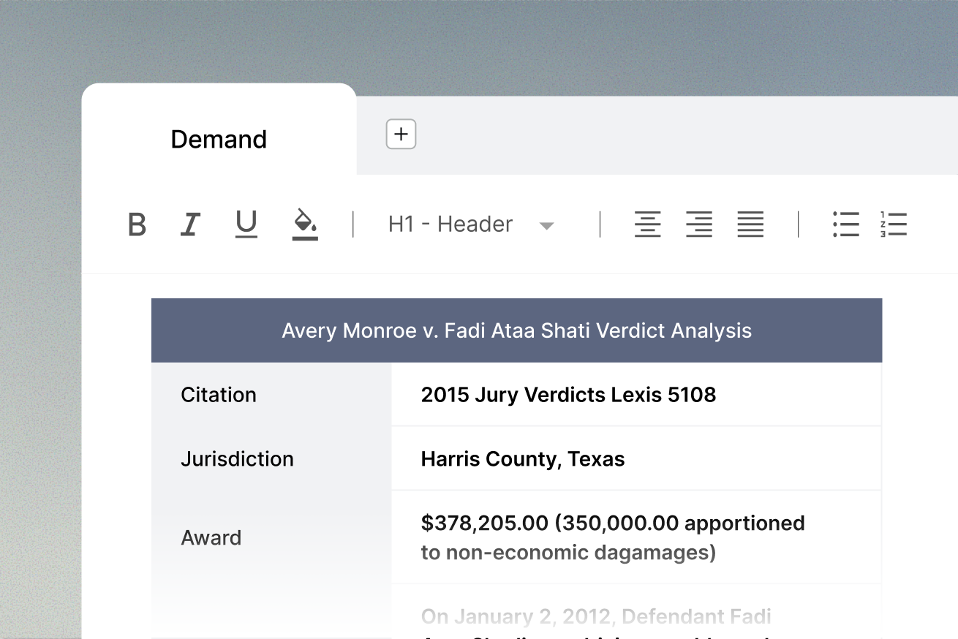958x639 pixels.
Task: Add a new tab with plus button
Action: click(401, 135)
